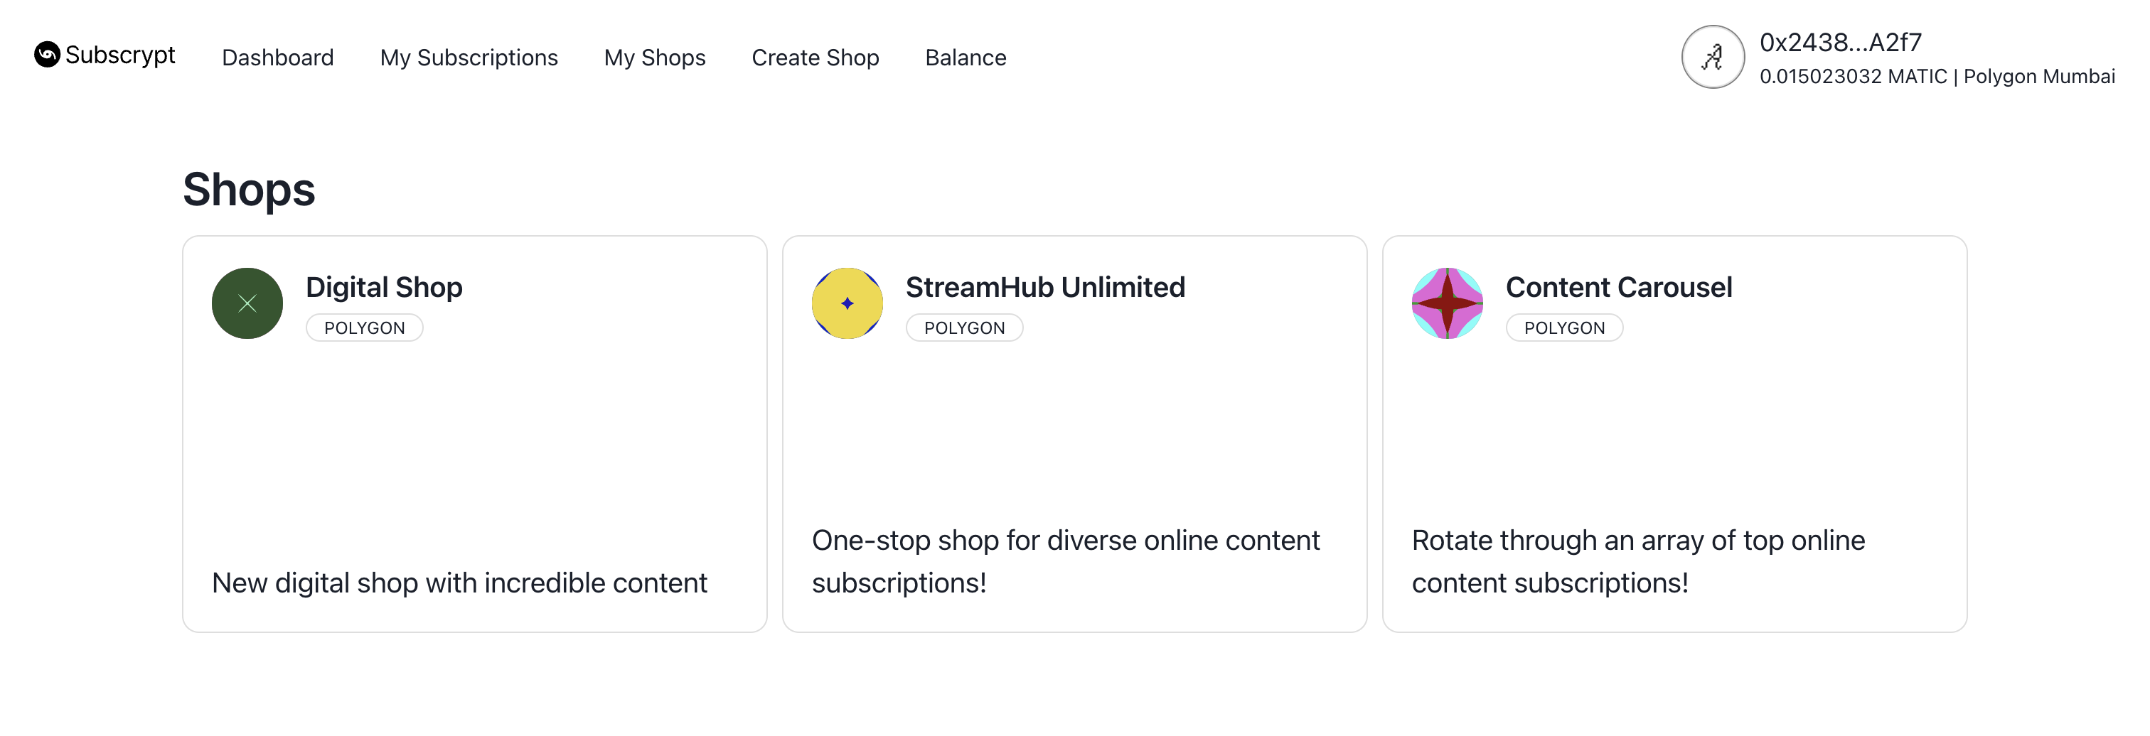Select the Digital Shop description text
The width and height of the screenshot is (2150, 736).
[x=460, y=583]
